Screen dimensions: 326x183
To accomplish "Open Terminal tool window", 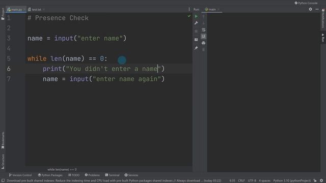I will (112, 175).
